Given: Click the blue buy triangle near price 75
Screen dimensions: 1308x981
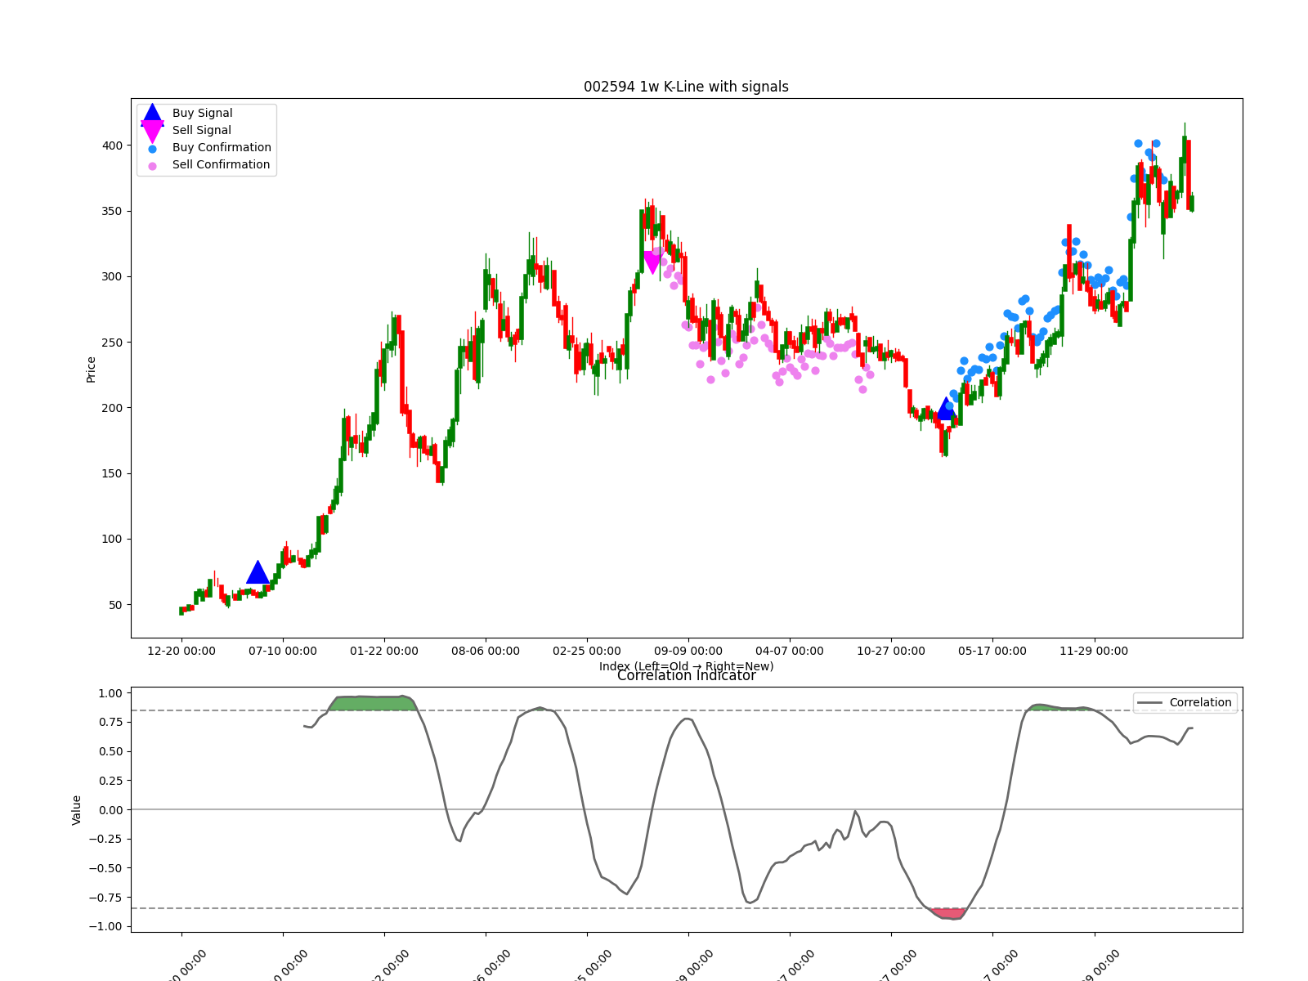Looking at the screenshot, I should (x=258, y=572).
